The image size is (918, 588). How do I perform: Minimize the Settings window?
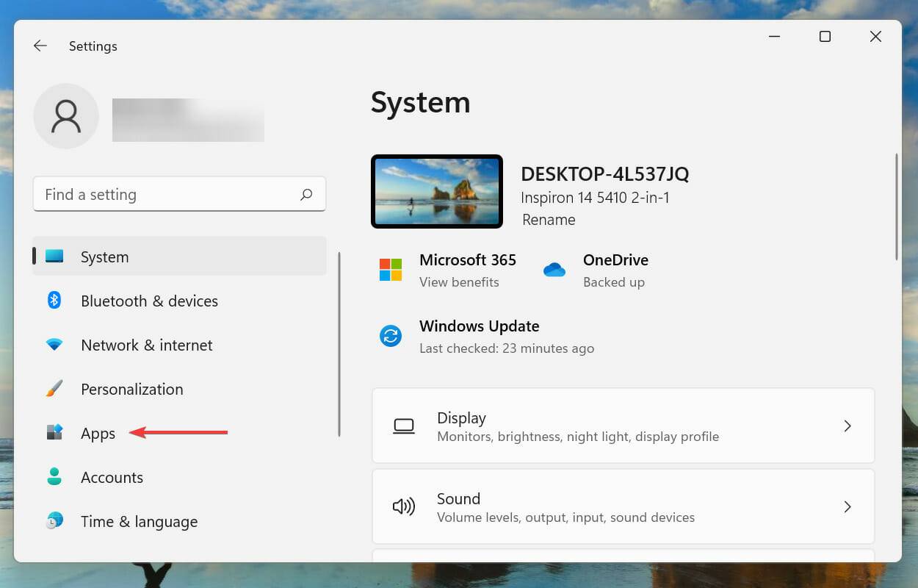pyautogui.click(x=774, y=36)
